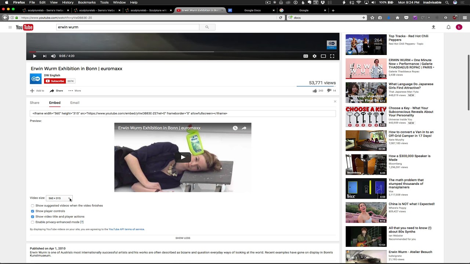
Task: Play the embed preview video
Action: (x=183, y=157)
